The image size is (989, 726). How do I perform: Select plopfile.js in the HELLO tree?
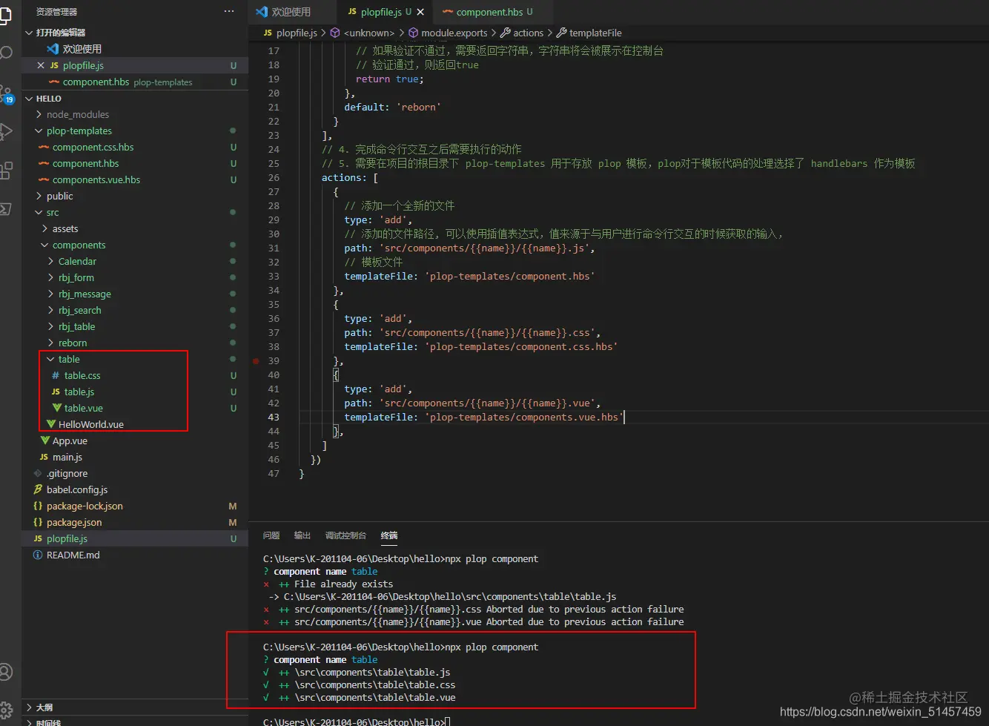[135, 538]
